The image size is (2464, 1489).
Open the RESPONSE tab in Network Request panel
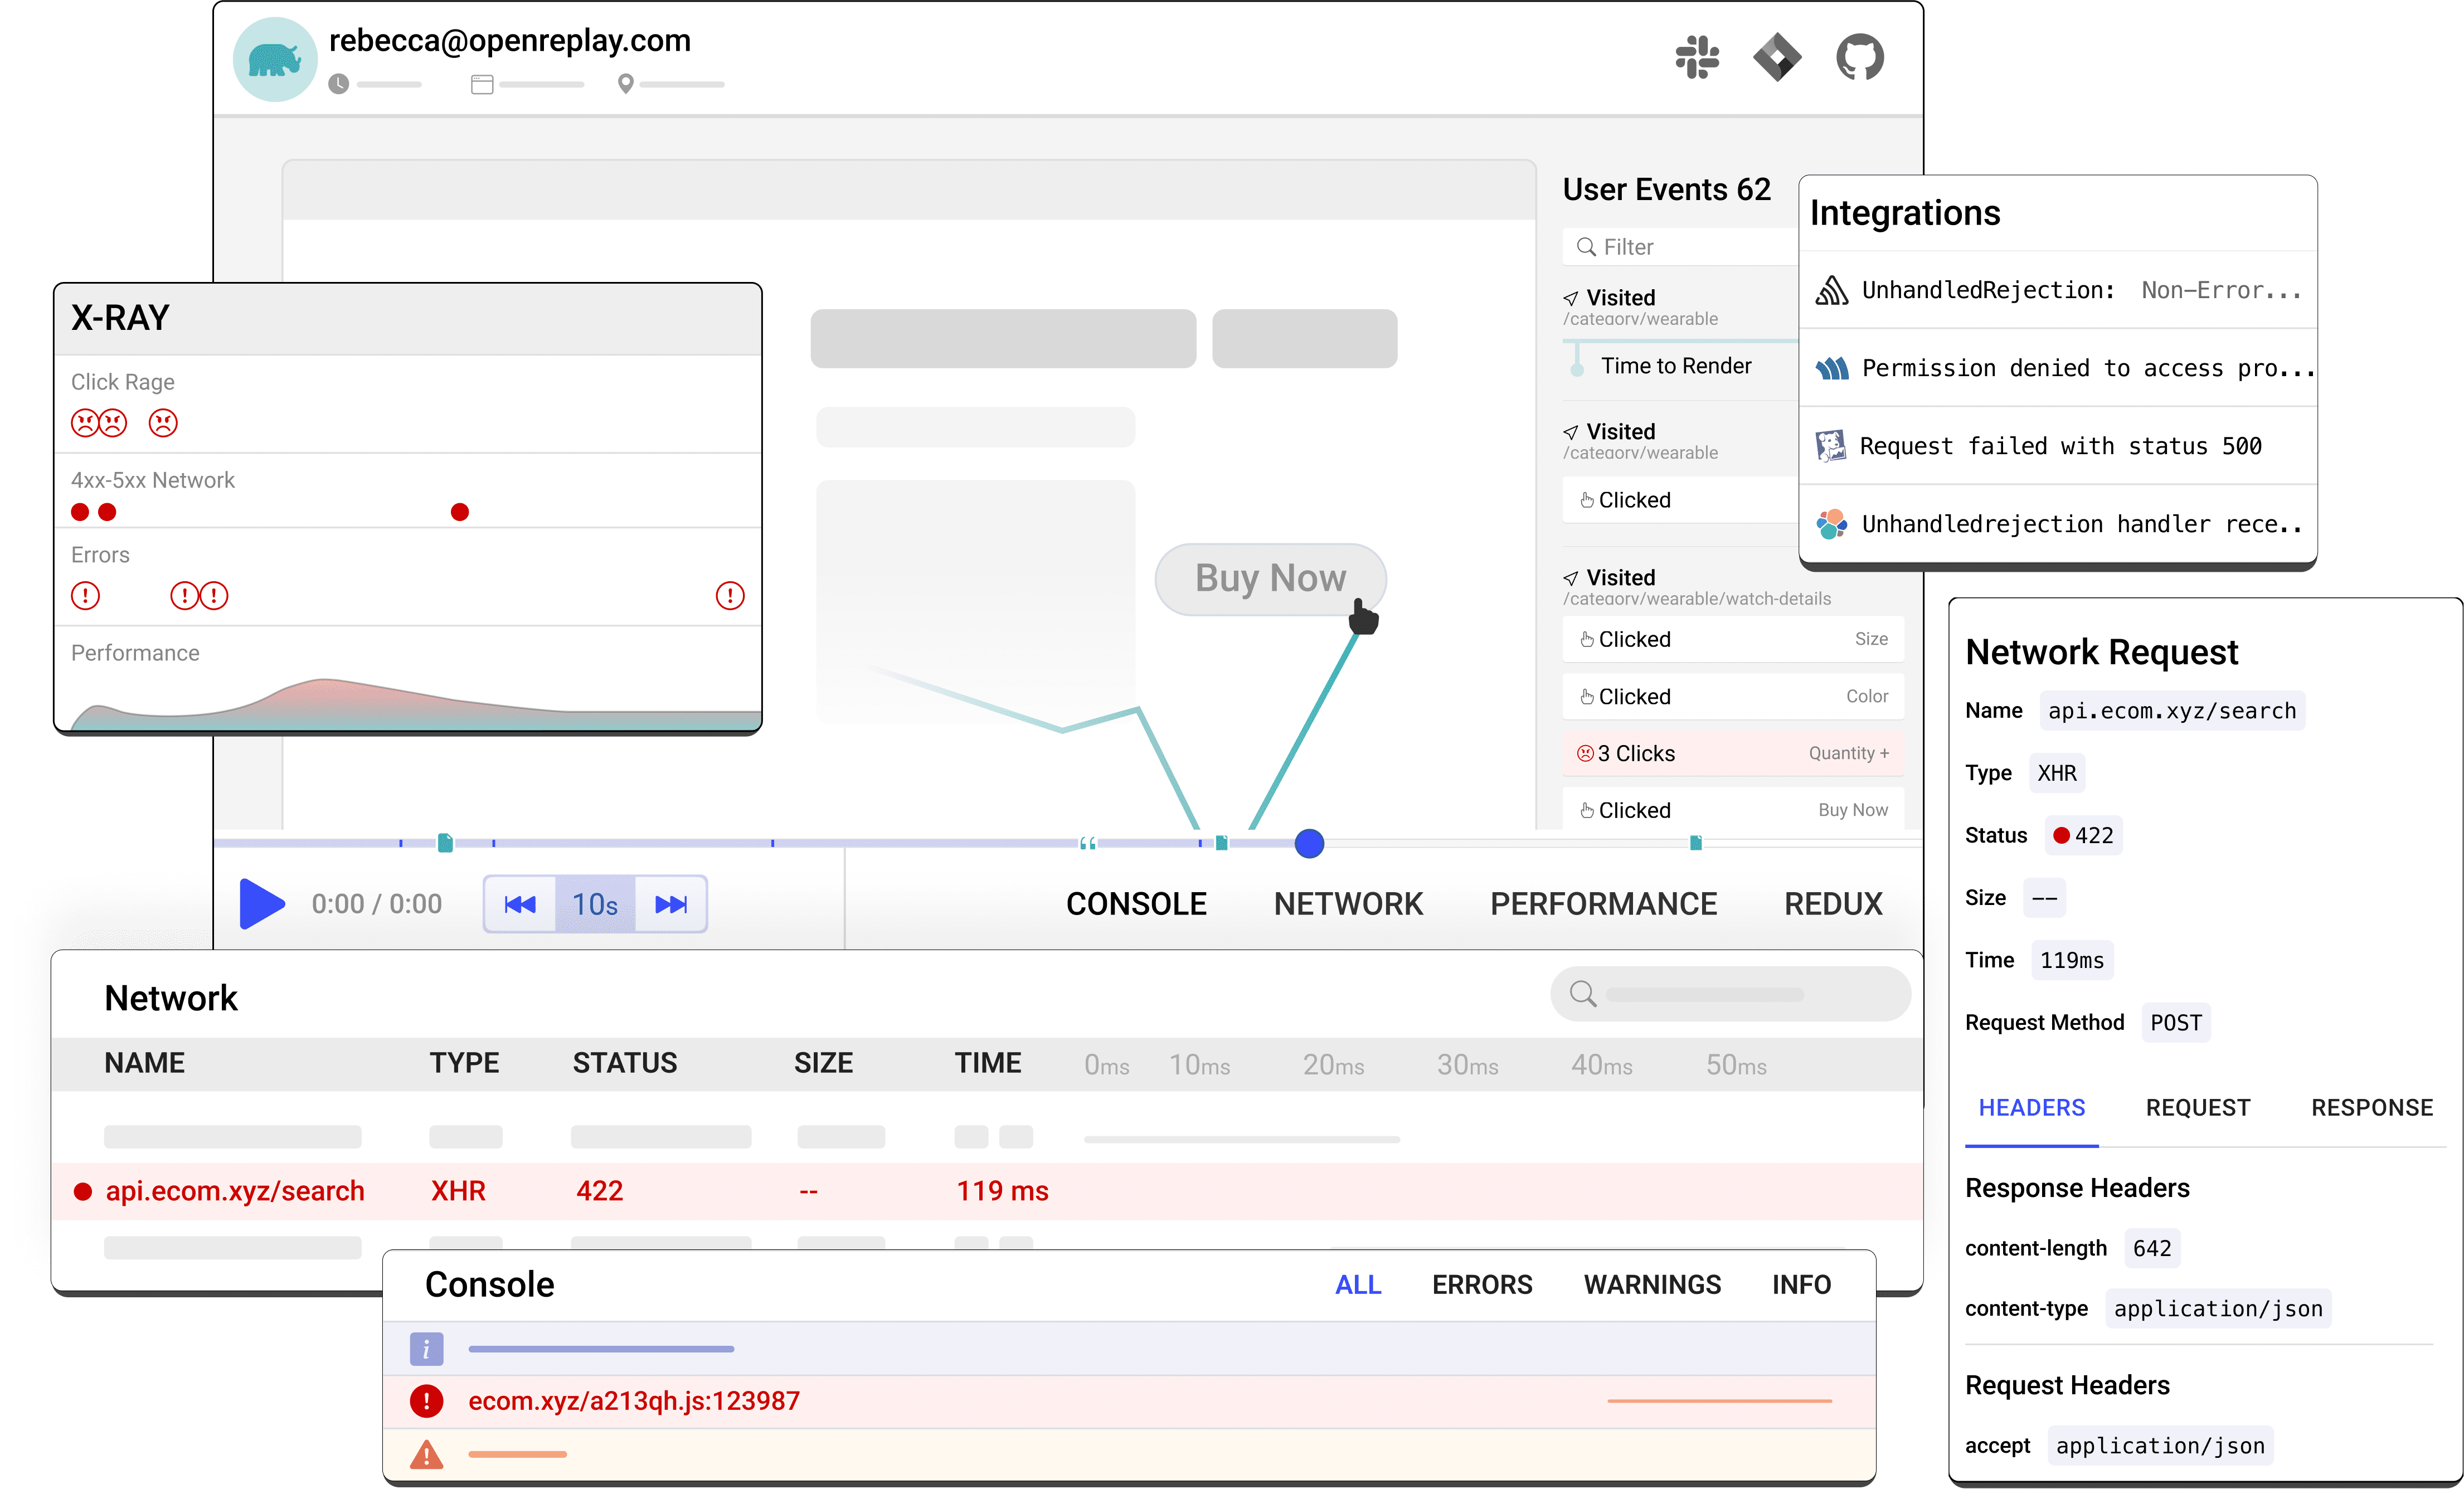(x=2372, y=1107)
